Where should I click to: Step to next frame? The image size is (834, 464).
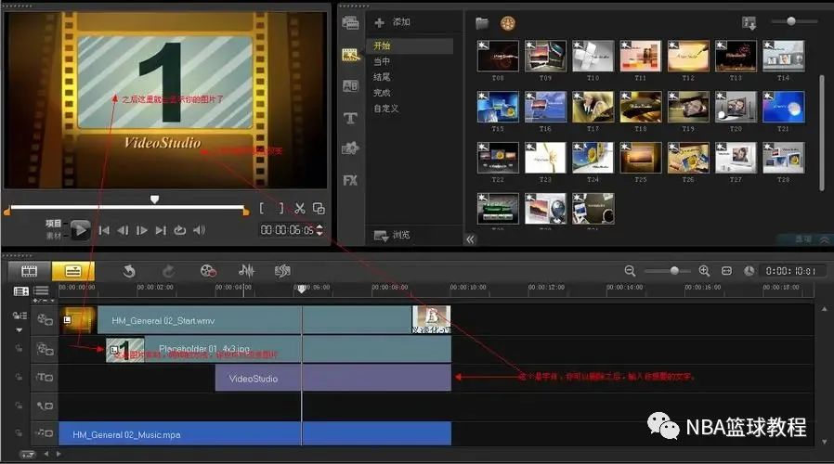(141, 230)
